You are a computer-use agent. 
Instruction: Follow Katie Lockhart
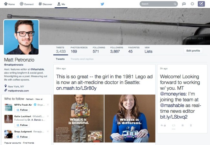click(22, 125)
